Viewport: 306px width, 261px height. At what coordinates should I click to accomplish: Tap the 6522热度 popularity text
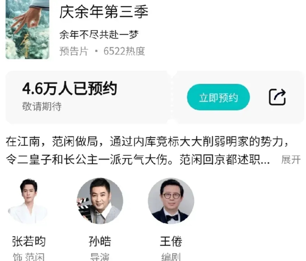pyautogui.click(x=124, y=51)
